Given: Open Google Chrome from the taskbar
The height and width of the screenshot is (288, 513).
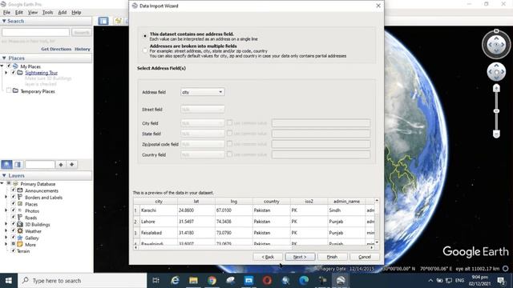Looking at the screenshot, I should coord(212,281).
